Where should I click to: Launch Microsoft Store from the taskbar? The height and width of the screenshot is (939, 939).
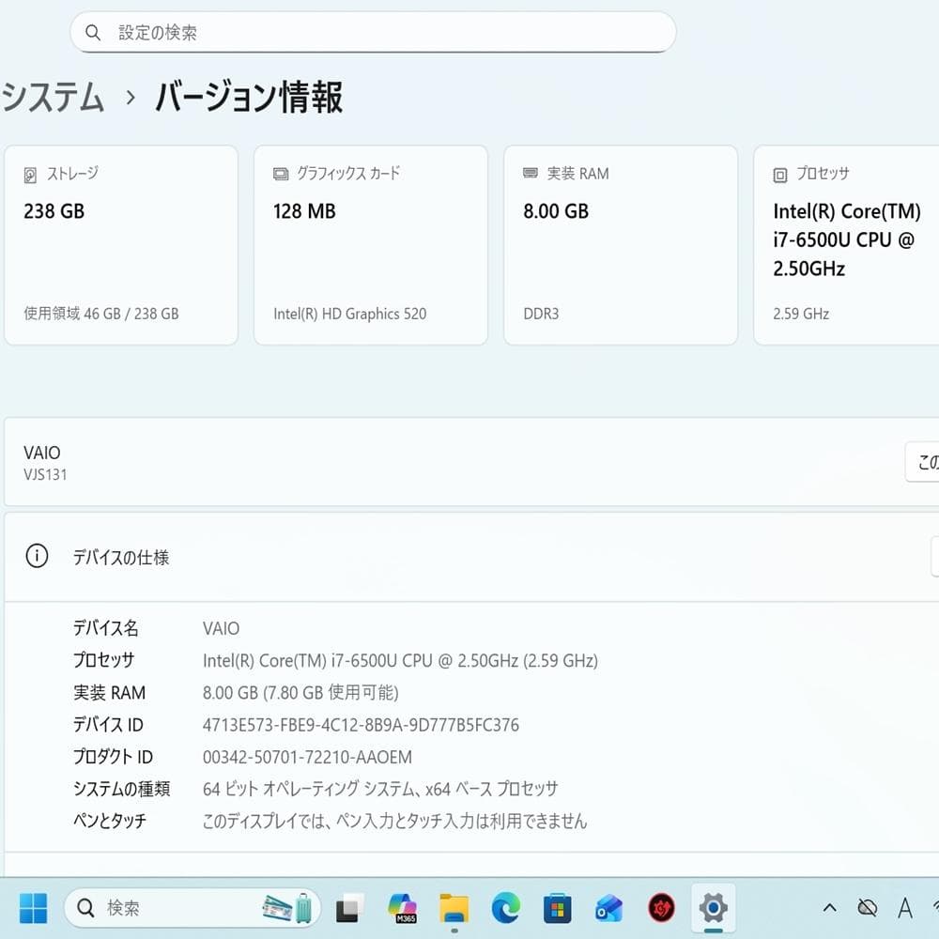coord(558,908)
